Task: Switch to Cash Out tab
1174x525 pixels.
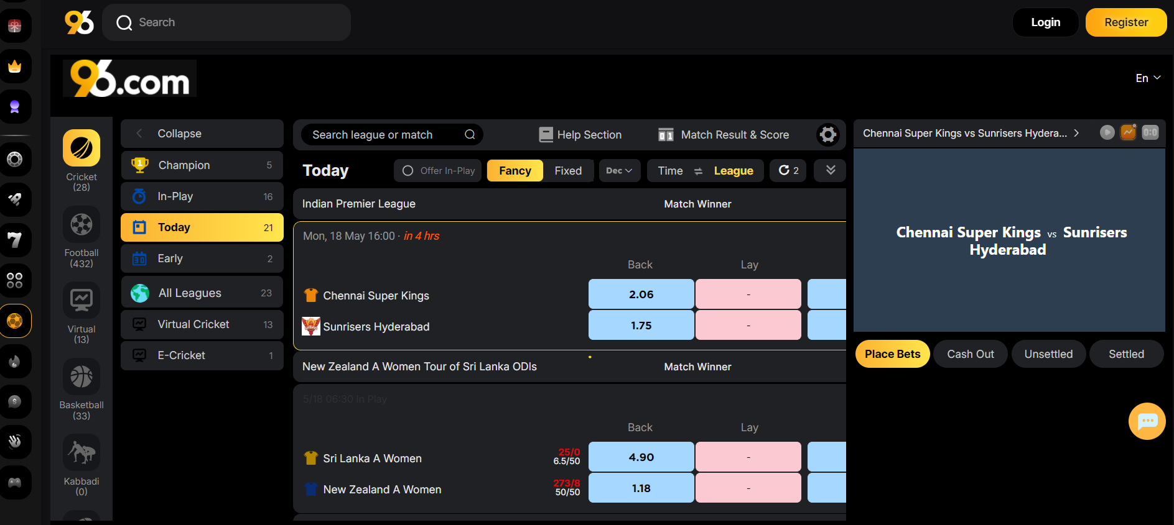Action: click(971, 354)
